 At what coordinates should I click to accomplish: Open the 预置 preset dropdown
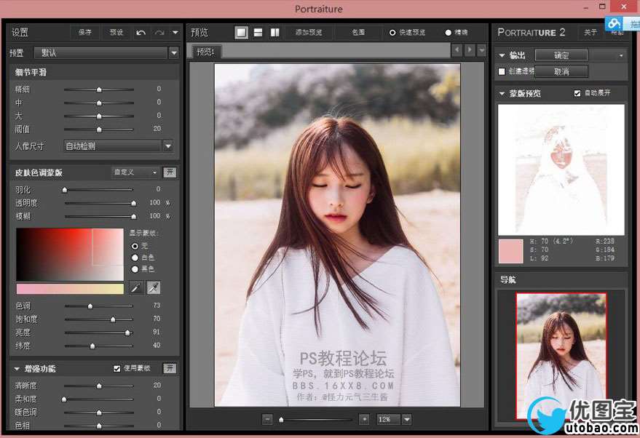click(173, 53)
